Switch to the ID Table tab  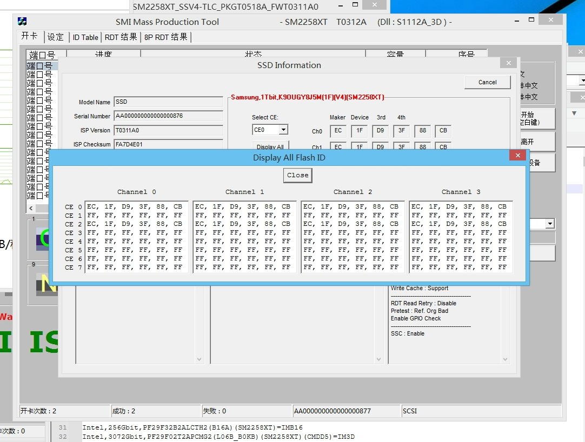tap(85, 37)
